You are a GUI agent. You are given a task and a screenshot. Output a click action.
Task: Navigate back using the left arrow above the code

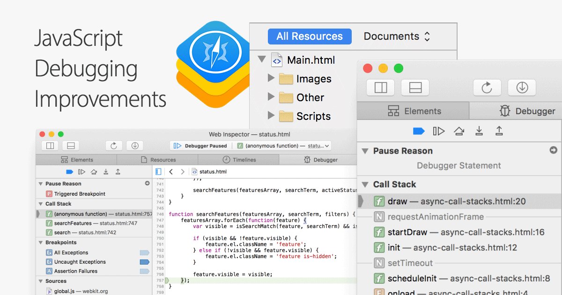(x=171, y=172)
